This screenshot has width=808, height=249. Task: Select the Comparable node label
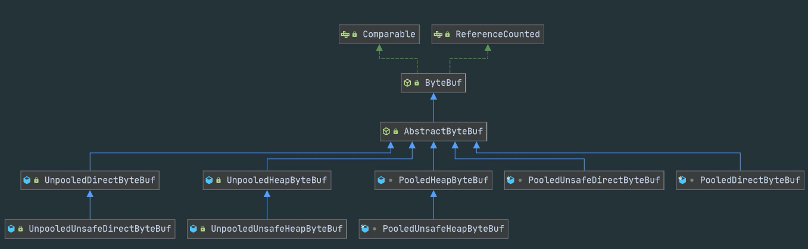click(x=389, y=35)
